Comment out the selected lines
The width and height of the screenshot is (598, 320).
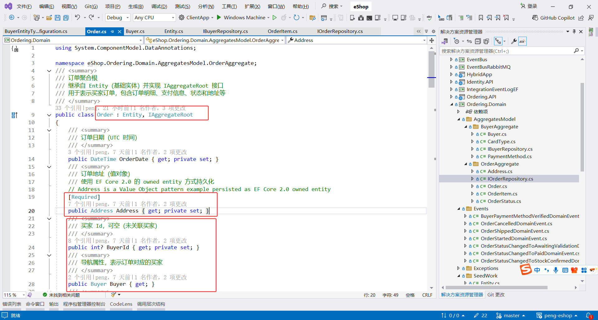(461, 18)
